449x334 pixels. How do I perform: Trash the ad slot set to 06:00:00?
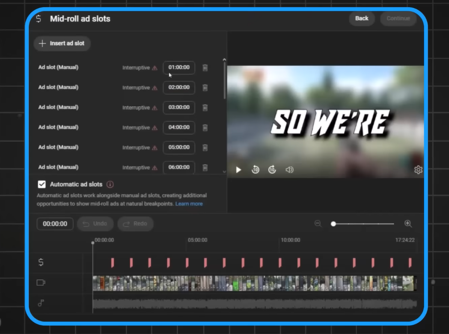tap(205, 168)
